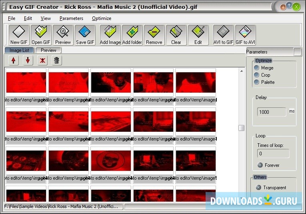Viewport: 306px width, 214px height.
Task: Click the Delay milliseconds input field
Action: point(272,112)
